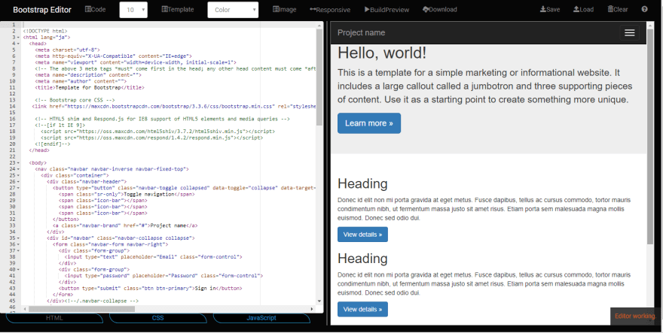Open the font size dropdown showing 10
This screenshot has width=663, height=333.
pos(133,10)
